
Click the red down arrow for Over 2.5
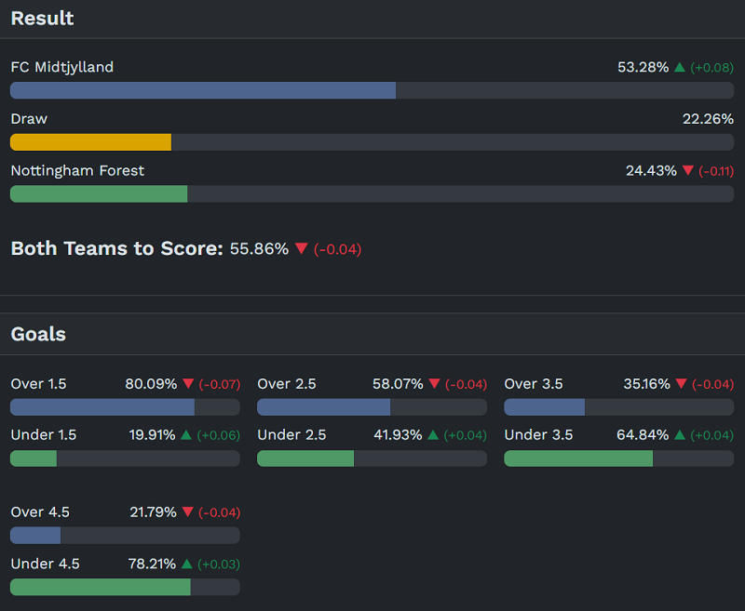click(x=435, y=384)
